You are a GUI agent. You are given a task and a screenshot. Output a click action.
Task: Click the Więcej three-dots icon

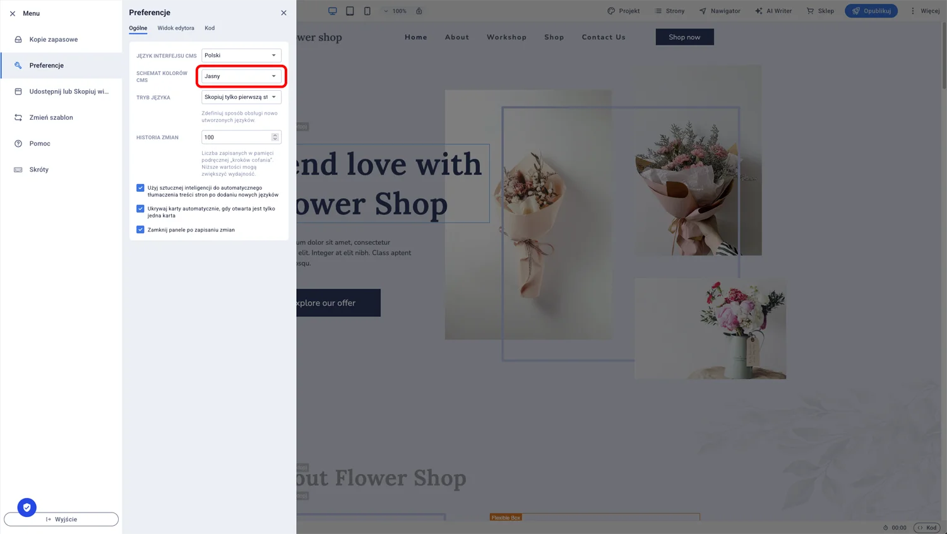[x=913, y=11]
